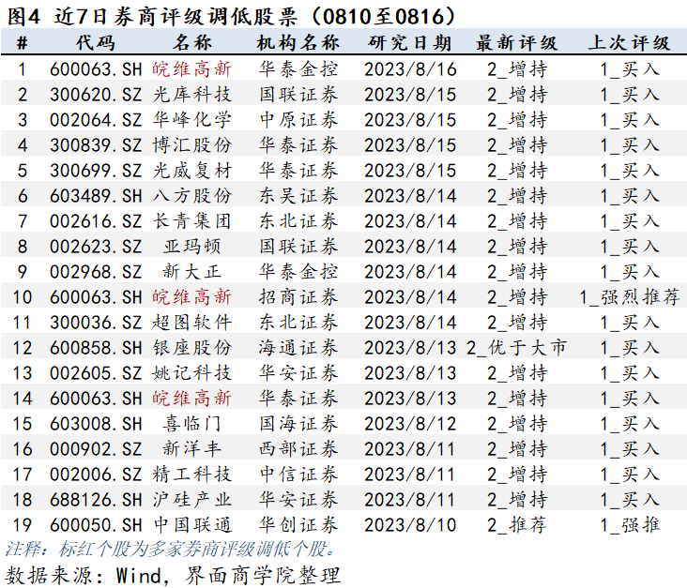Click stock name 新洋丰
687x588 pixels.
coord(191,449)
